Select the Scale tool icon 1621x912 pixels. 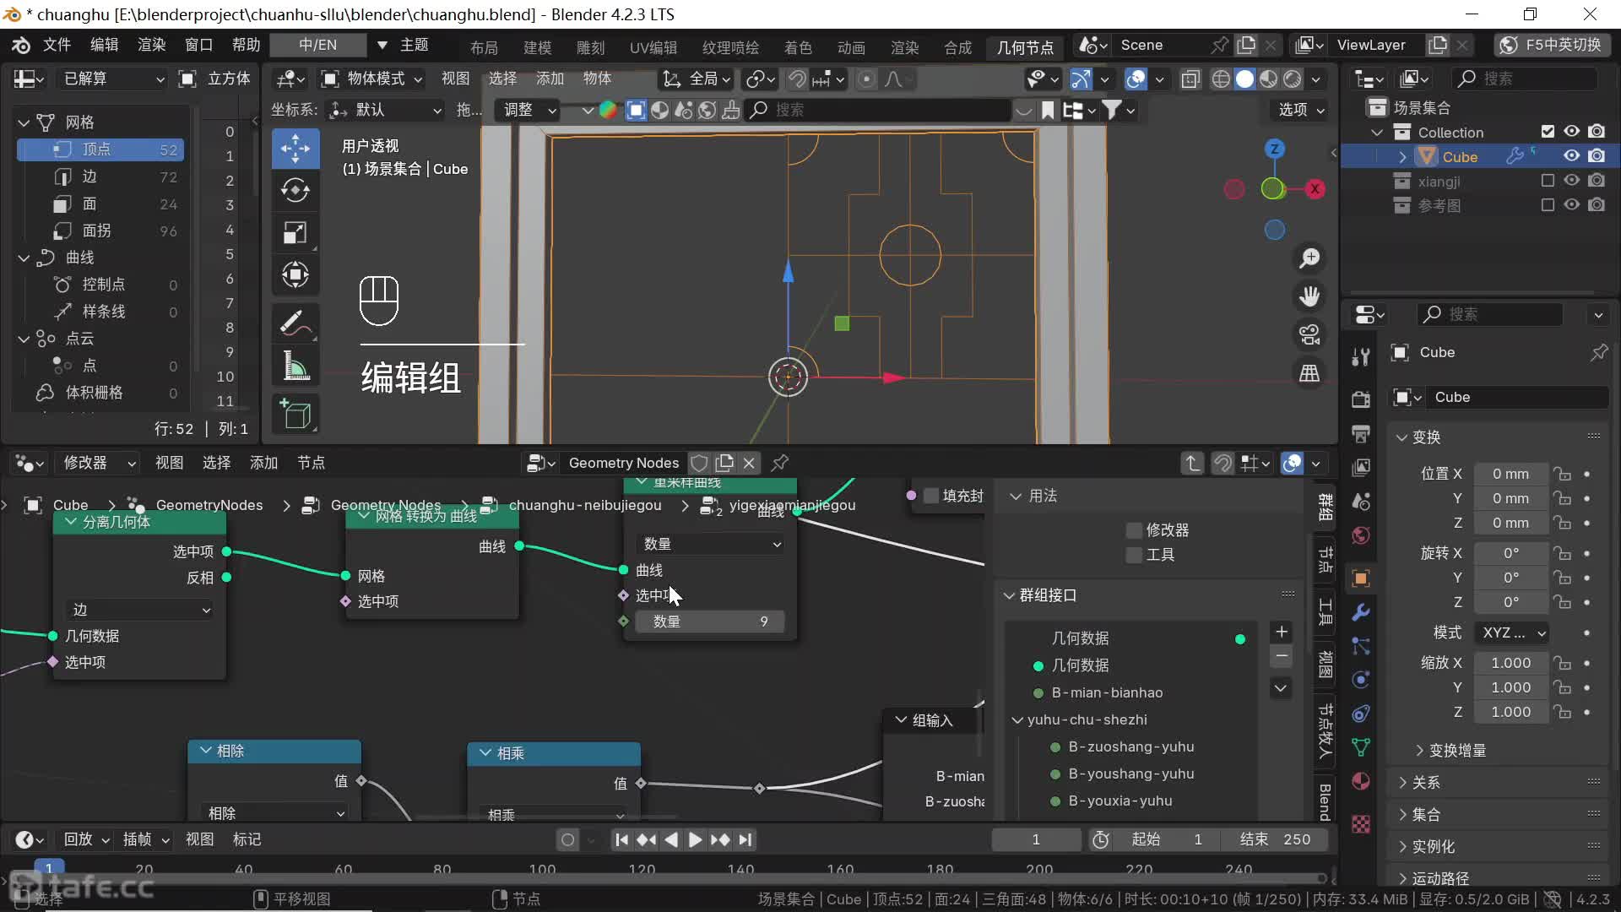[x=295, y=232]
